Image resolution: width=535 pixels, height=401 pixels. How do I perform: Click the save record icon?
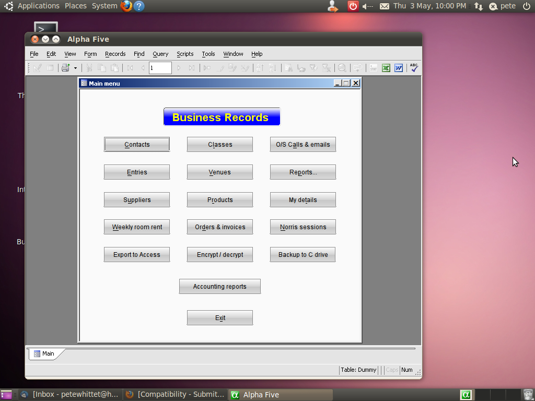[x=232, y=68]
